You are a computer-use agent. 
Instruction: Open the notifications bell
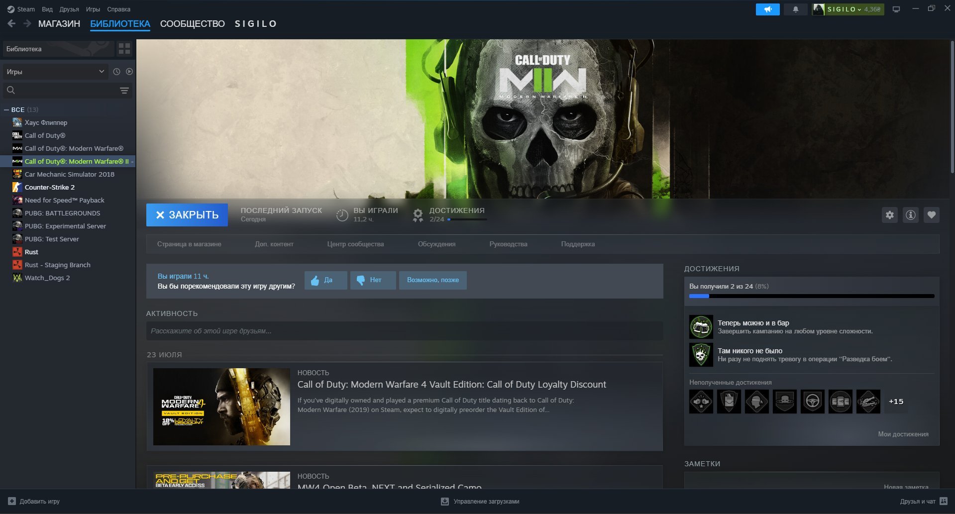tap(795, 9)
